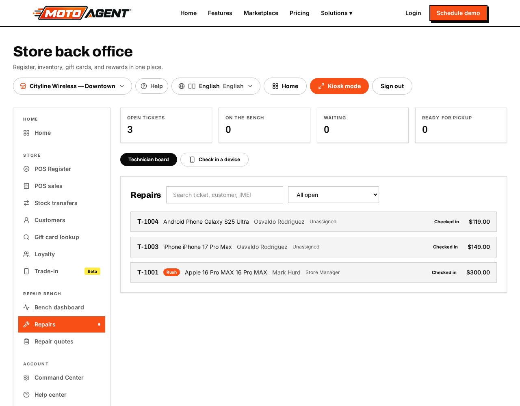520x406 pixels.
Task: Click the Repair quotes clipboard icon
Action: (26, 341)
